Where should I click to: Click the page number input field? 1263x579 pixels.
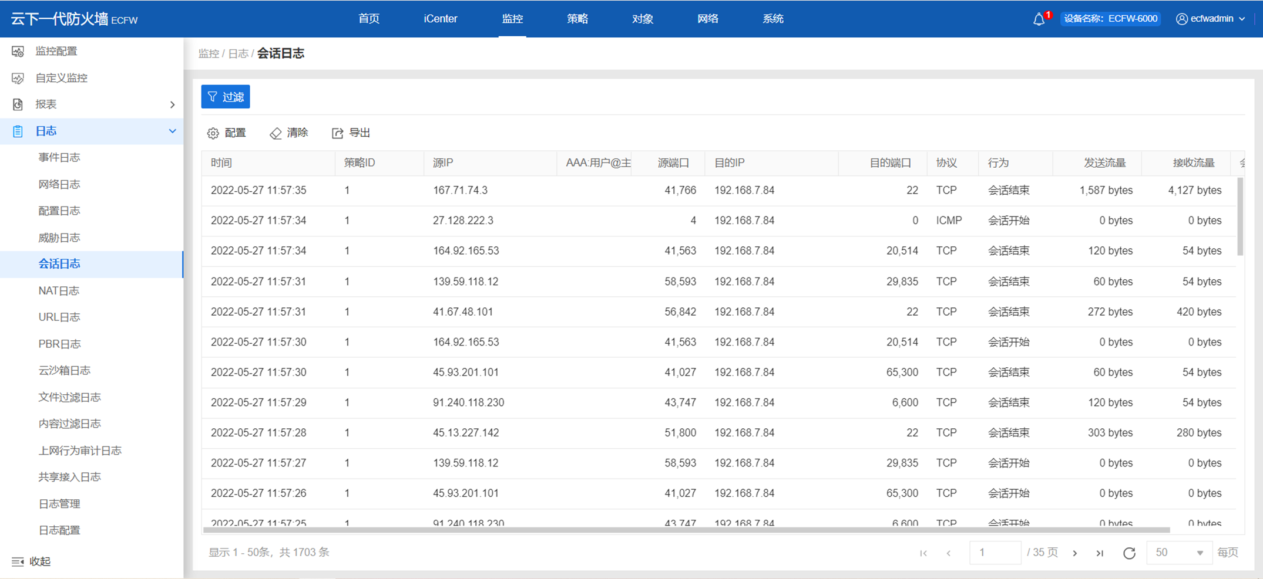[x=995, y=553]
